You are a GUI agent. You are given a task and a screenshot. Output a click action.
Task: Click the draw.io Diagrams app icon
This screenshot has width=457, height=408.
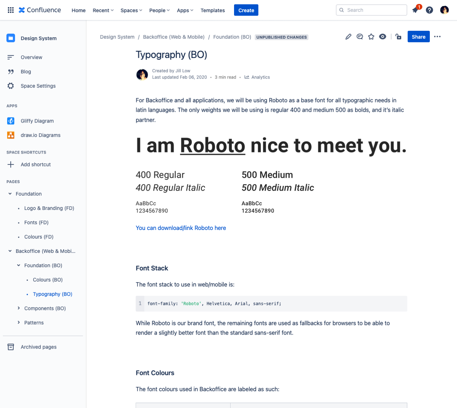pos(11,135)
